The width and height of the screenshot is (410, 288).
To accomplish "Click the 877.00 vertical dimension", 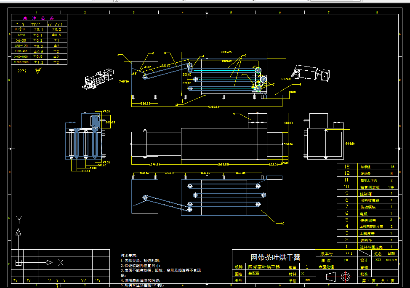I will [x=286, y=79].
